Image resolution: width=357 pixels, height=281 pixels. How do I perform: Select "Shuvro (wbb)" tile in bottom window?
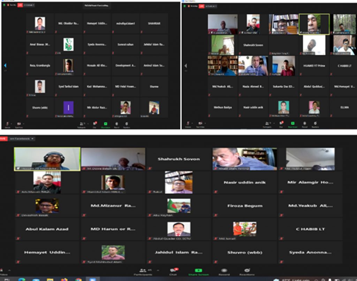click(x=245, y=252)
